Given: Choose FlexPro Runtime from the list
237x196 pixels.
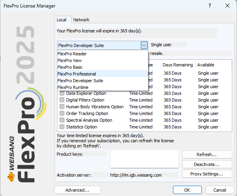Looking at the screenshot, I should (102, 87).
